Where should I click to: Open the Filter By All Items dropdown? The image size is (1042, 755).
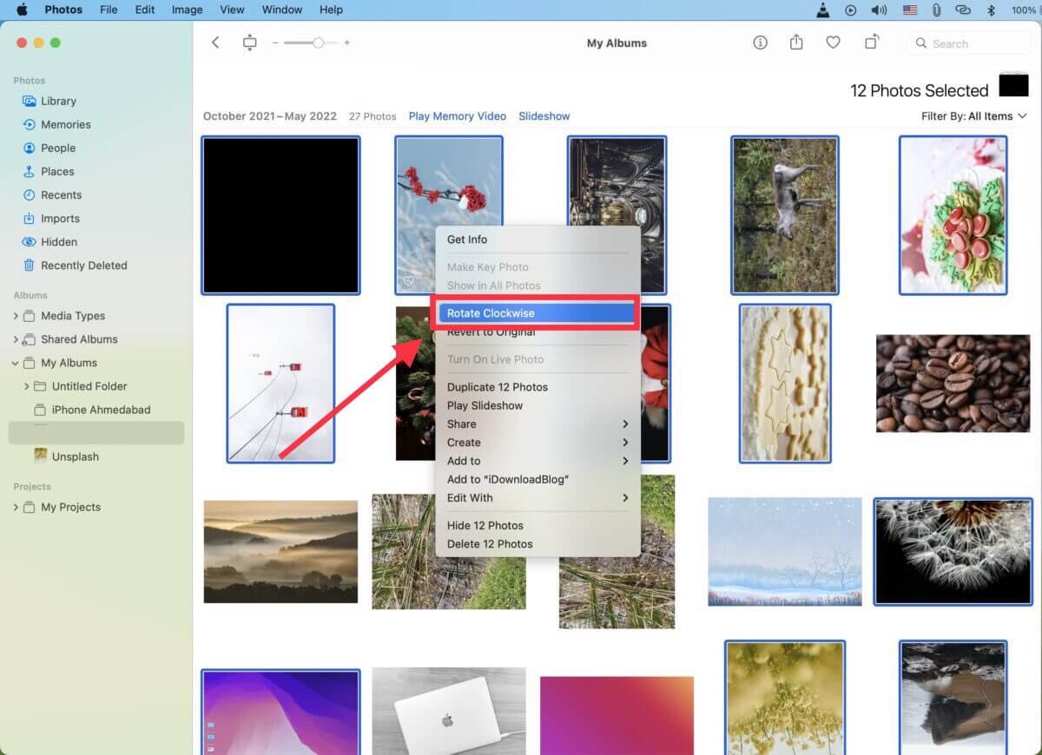point(973,116)
